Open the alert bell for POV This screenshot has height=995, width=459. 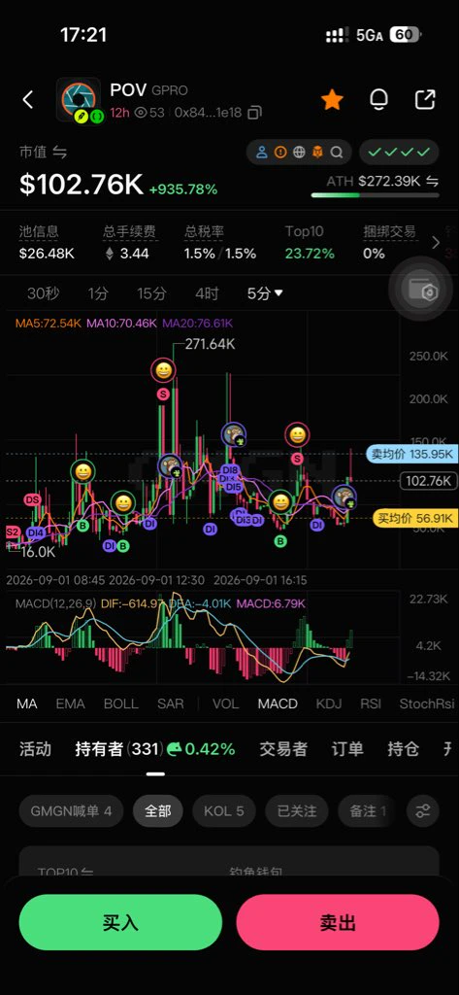tap(378, 100)
